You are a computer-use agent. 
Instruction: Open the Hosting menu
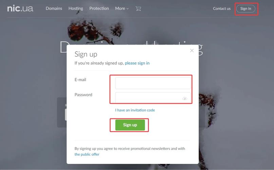point(76,8)
